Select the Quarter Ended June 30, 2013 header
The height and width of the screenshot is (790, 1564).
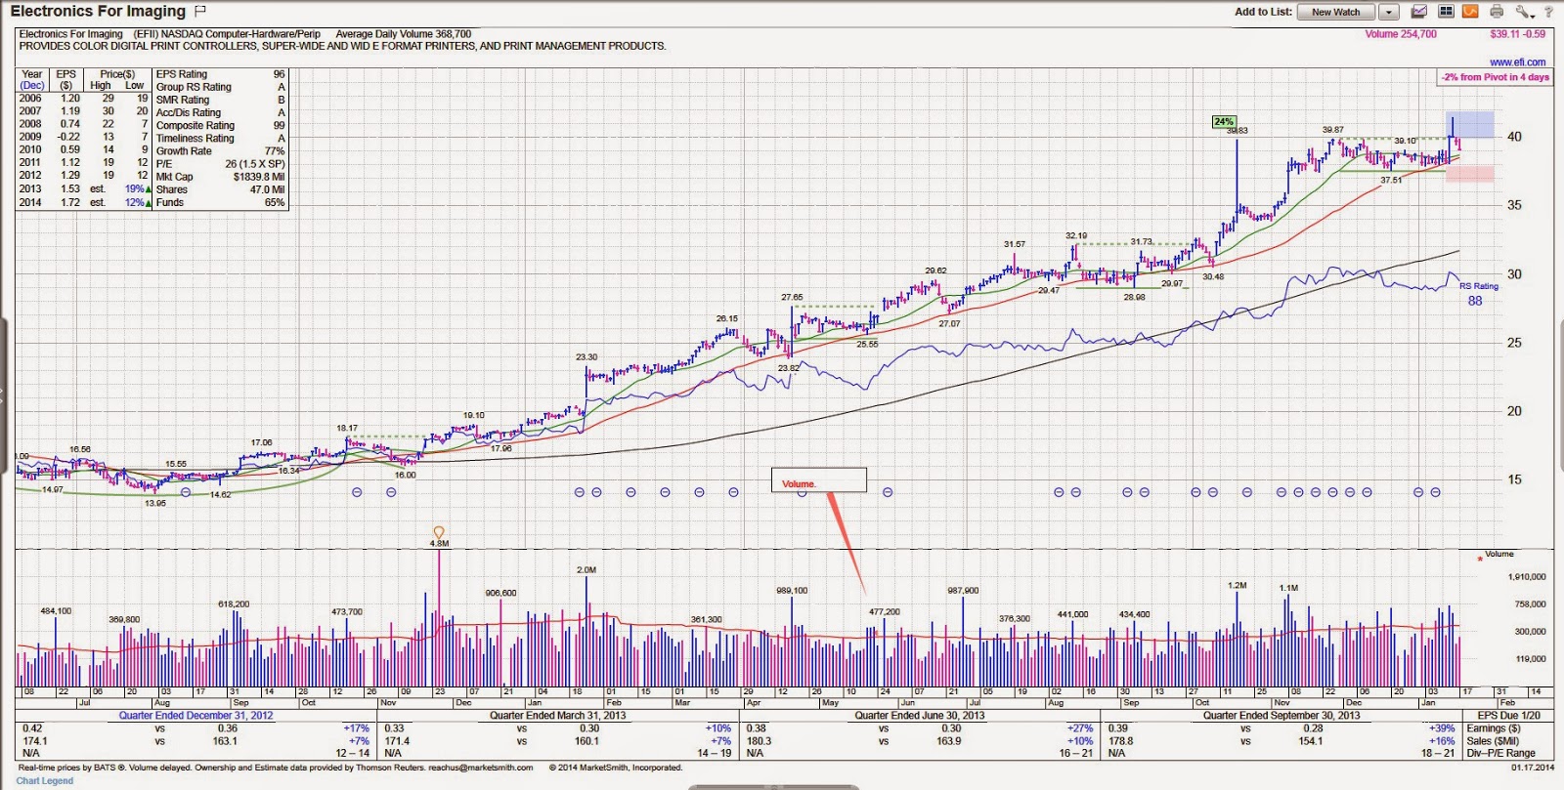[920, 716]
